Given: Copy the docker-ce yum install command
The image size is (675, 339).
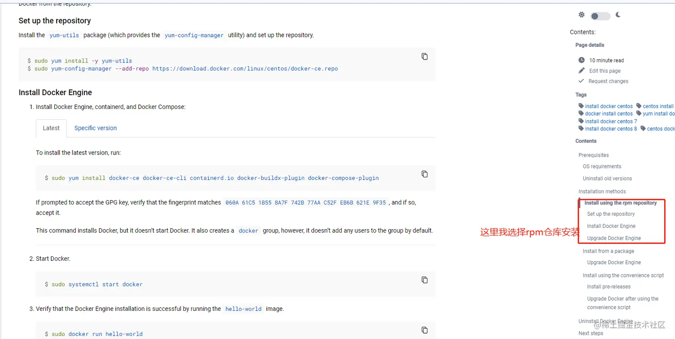Looking at the screenshot, I should (425, 174).
